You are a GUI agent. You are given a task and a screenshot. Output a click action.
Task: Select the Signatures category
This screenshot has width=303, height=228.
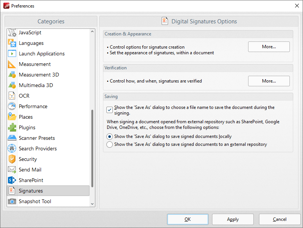click(48, 191)
